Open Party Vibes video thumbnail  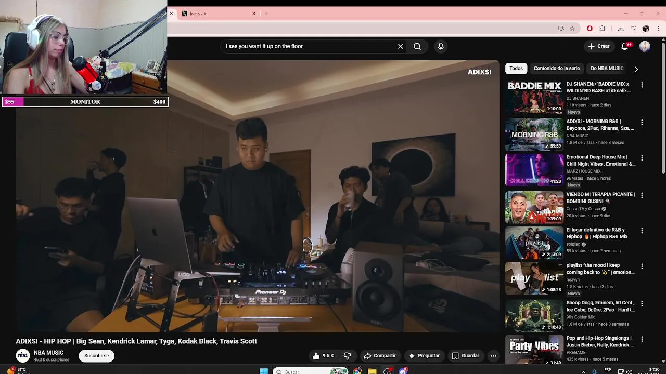coord(534,350)
